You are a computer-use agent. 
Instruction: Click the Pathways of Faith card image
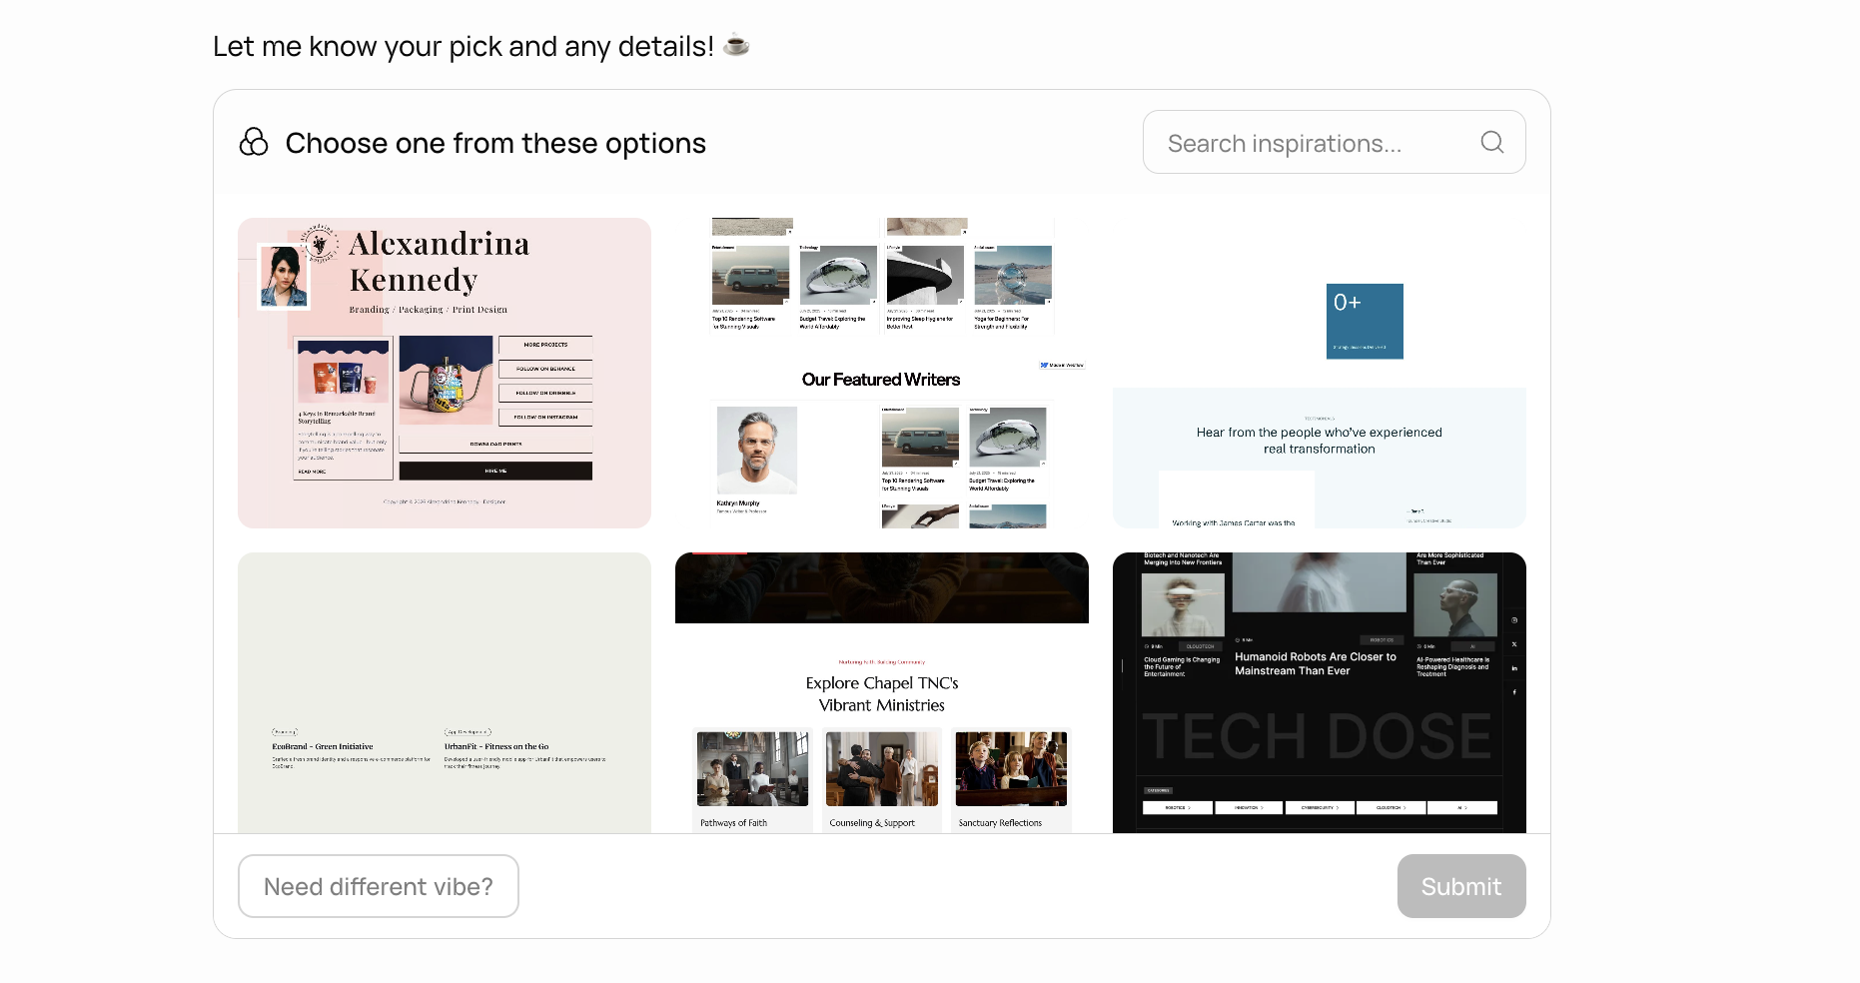[x=752, y=769]
